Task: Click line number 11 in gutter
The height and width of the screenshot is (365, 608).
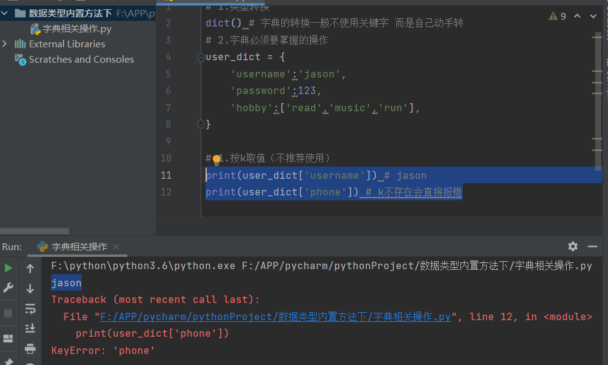Action: point(166,175)
